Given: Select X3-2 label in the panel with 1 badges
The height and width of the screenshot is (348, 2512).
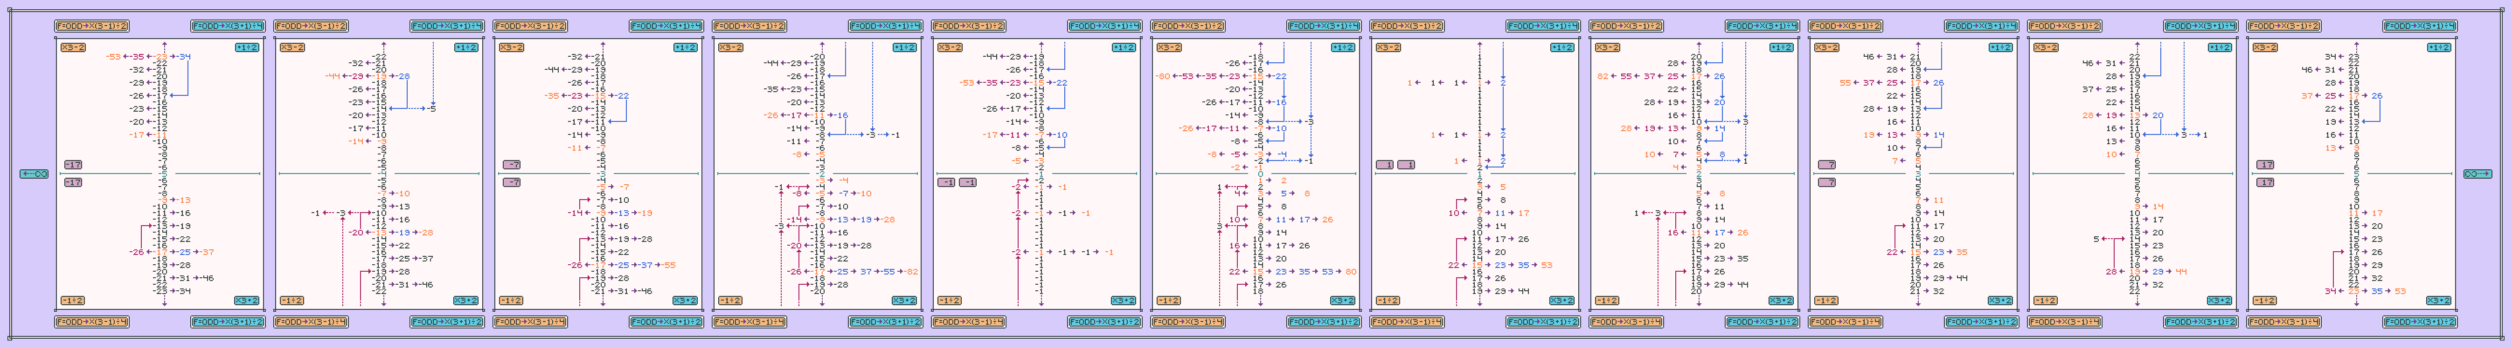Looking at the screenshot, I should click(1388, 47).
